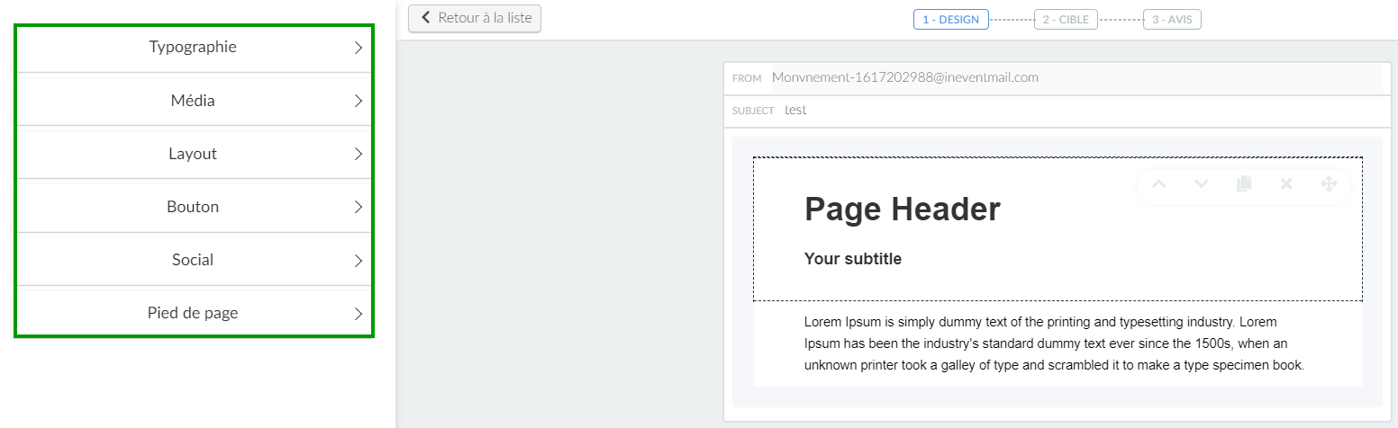Move the header block up
The height and width of the screenshot is (428, 1398).
tap(1159, 184)
